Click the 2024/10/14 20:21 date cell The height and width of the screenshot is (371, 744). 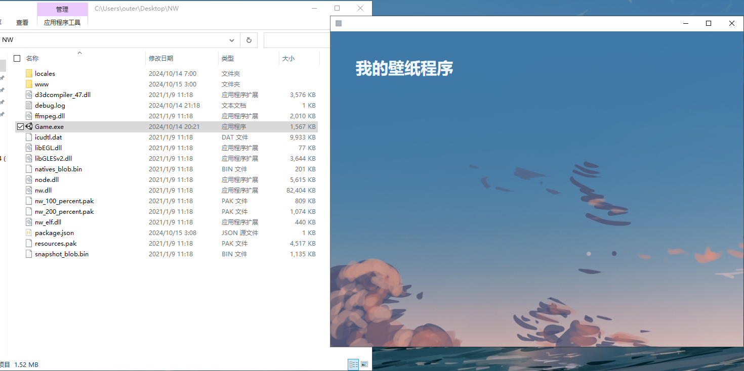click(x=174, y=127)
